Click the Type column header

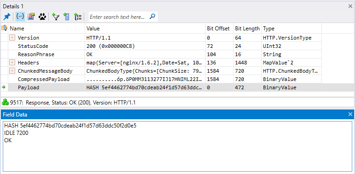tap(292, 29)
